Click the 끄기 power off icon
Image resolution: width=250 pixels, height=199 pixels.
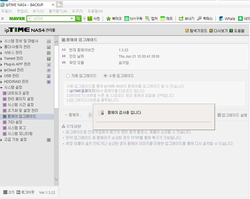coord(6,192)
